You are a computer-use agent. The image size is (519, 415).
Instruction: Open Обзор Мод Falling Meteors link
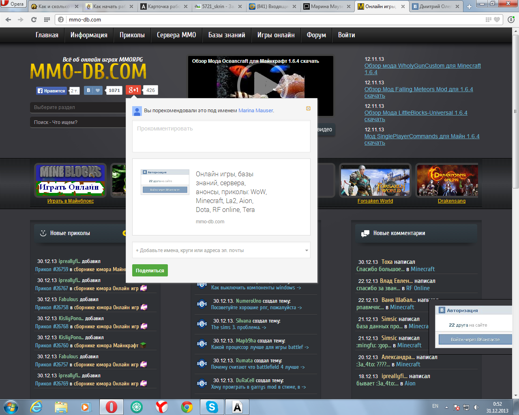click(418, 92)
